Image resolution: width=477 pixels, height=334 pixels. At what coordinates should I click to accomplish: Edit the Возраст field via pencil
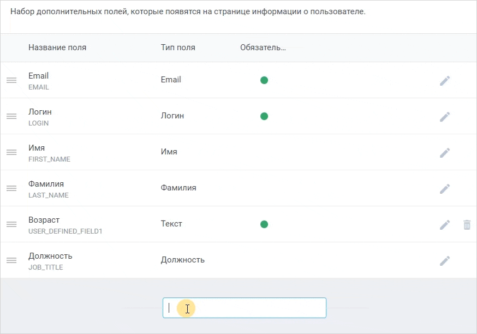pyautogui.click(x=445, y=225)
